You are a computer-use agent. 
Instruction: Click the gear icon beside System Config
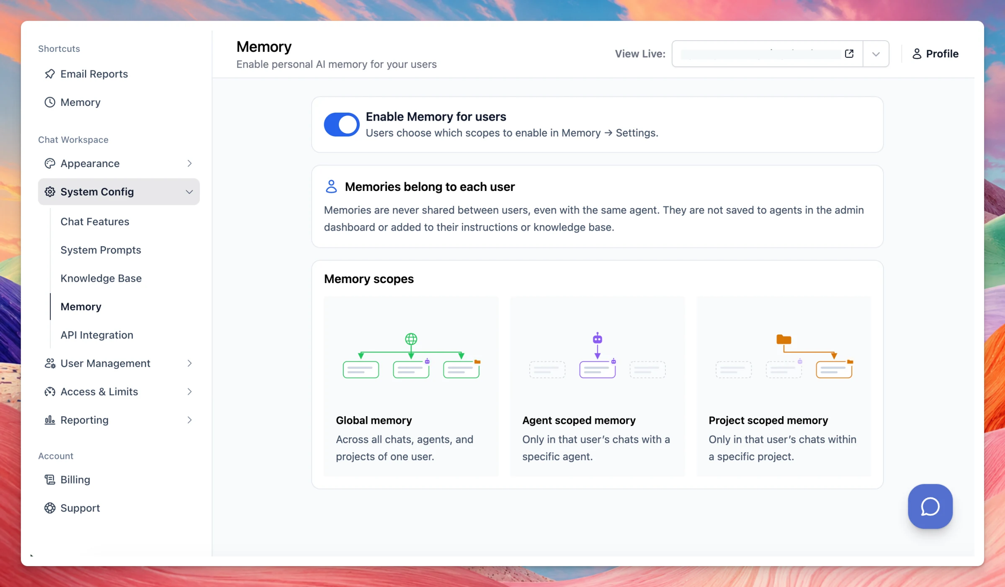click(50, 192)
